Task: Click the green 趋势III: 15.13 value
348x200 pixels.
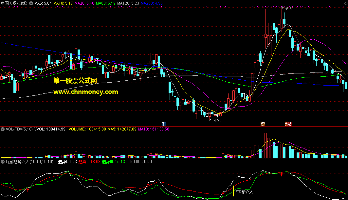Action: 113,162
